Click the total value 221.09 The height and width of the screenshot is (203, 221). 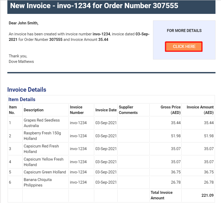click(x=207, y=195)
